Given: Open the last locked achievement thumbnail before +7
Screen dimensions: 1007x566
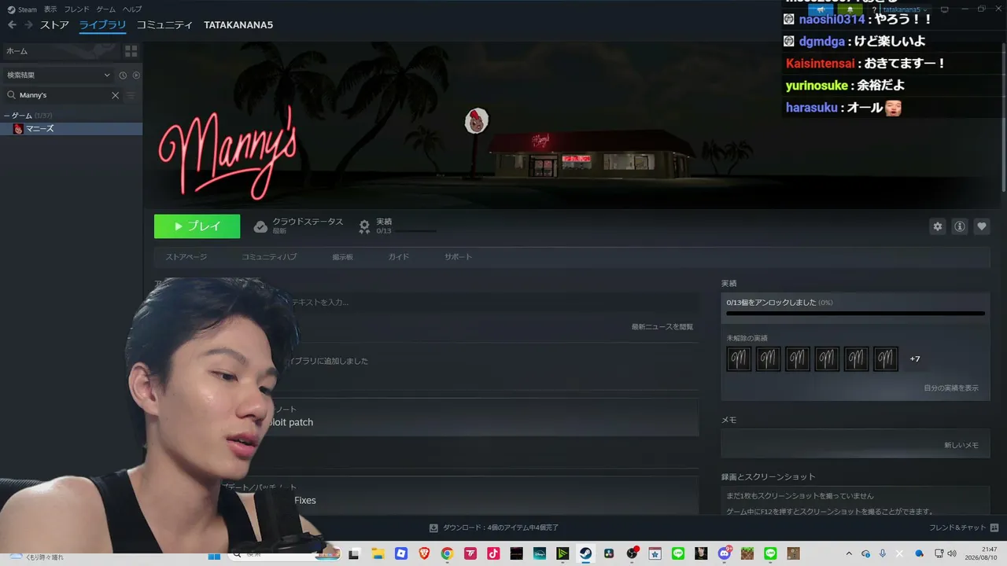Looking at the screenshot, I should coord(886,359).
